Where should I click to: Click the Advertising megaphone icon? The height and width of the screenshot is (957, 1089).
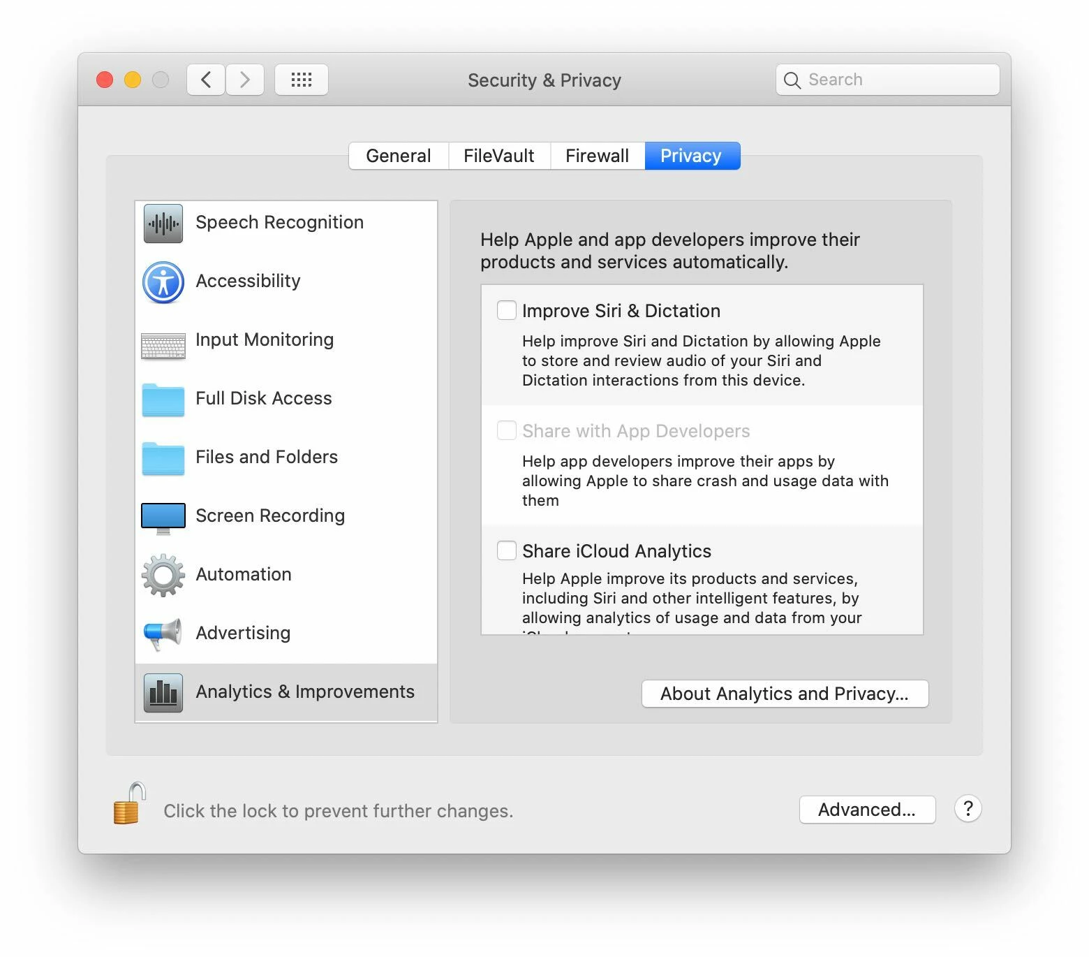(x=163, y=634)
